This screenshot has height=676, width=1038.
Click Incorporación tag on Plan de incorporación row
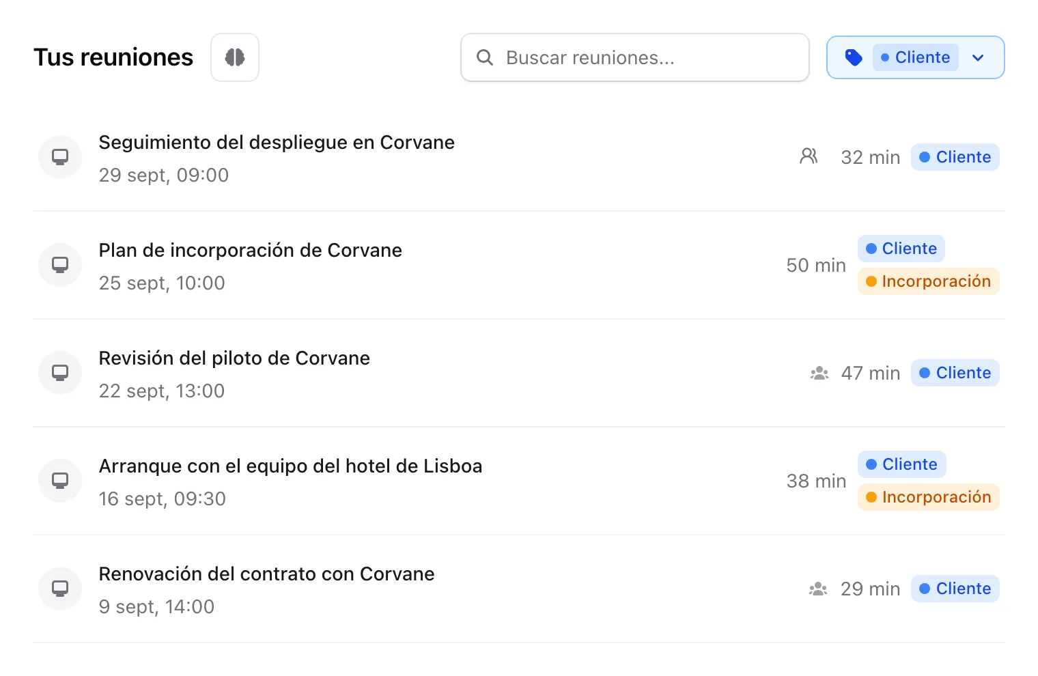coord(929,281)
